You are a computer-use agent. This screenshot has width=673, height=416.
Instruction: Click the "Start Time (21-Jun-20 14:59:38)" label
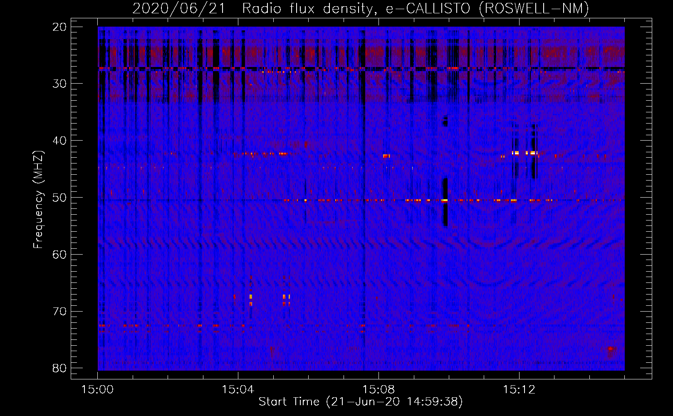click(361, 402)
